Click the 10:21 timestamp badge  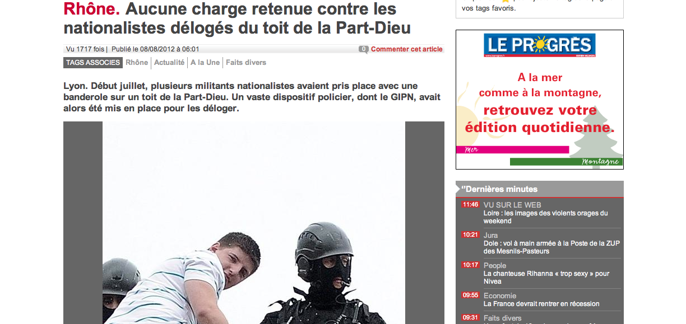470,235
